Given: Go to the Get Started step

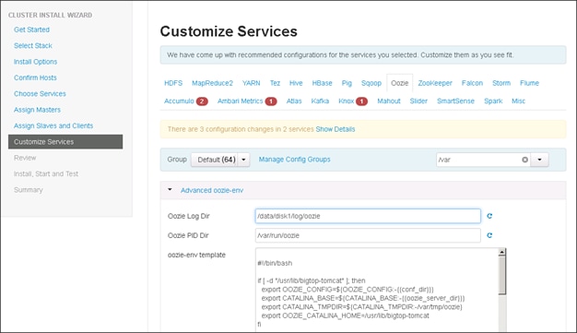Looking at the screenshot, I should 31,30.
